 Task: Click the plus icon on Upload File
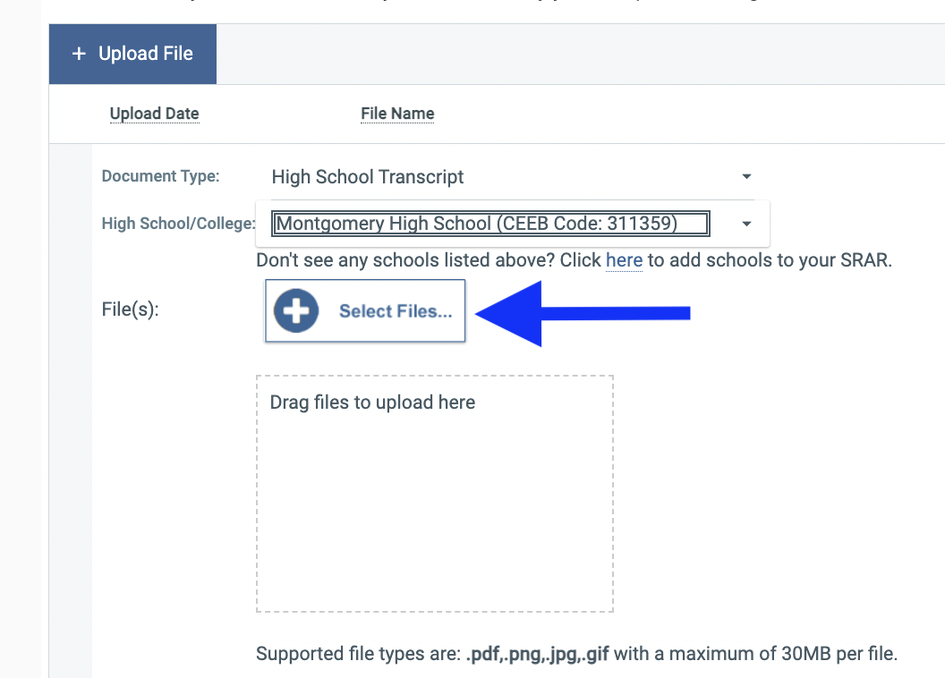(x=79, y=54)
